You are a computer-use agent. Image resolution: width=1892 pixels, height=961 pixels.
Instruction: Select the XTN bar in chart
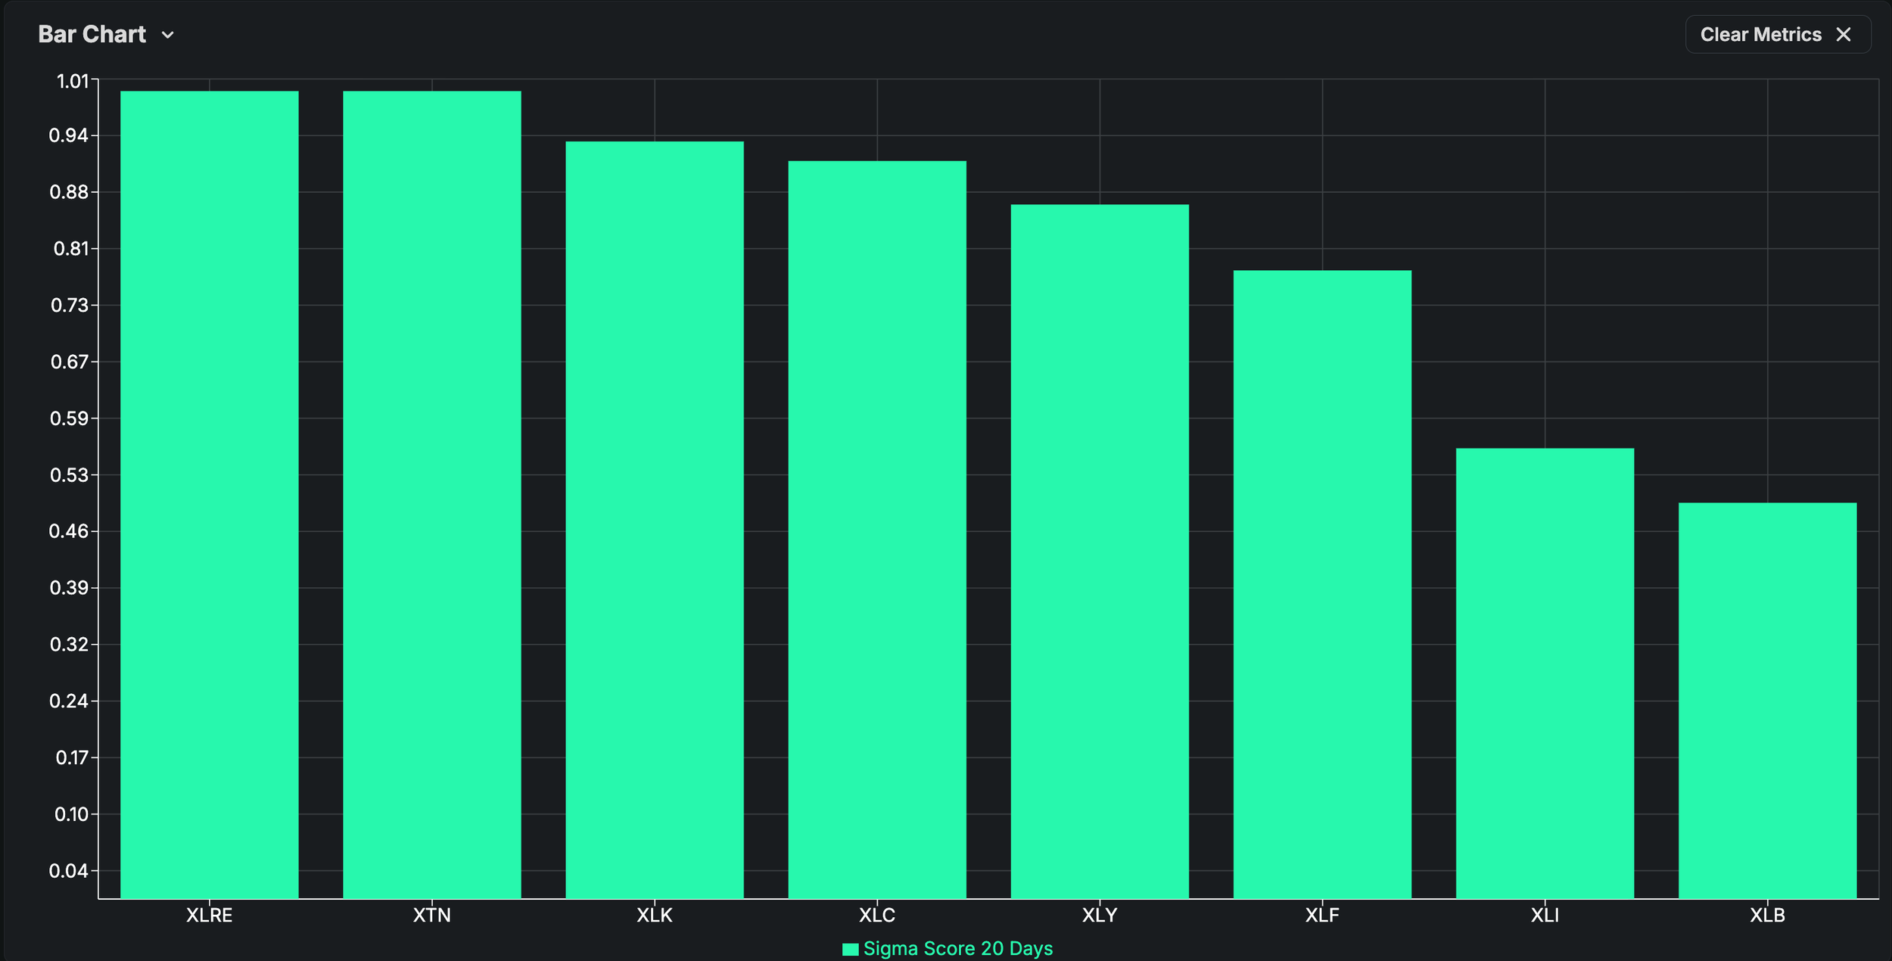point(432,492)
